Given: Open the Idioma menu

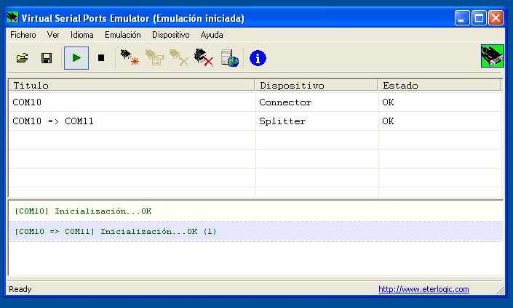Looking at the screenshot, I should tap(82, 35).
